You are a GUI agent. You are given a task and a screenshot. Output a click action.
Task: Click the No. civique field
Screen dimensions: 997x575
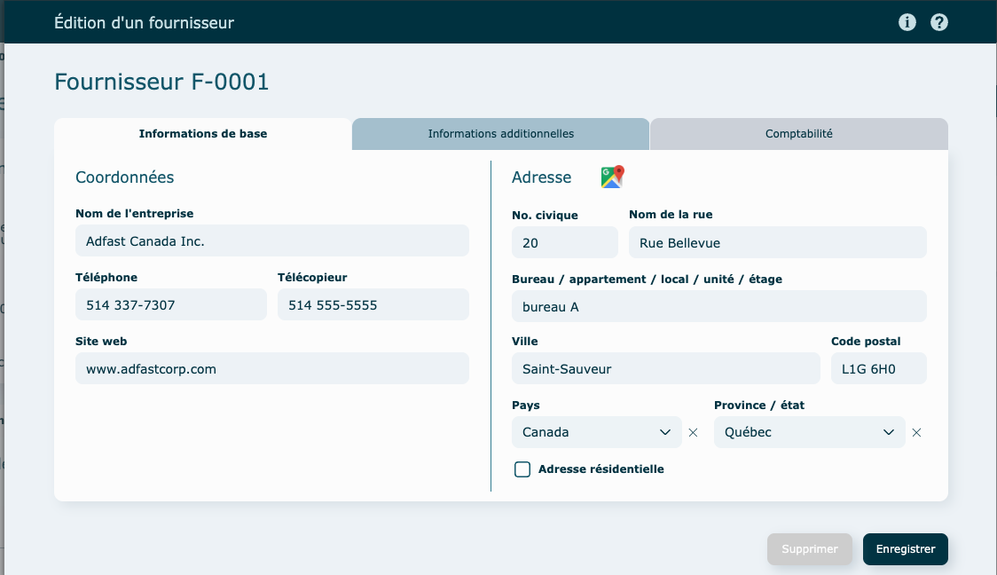pos(564,242)
